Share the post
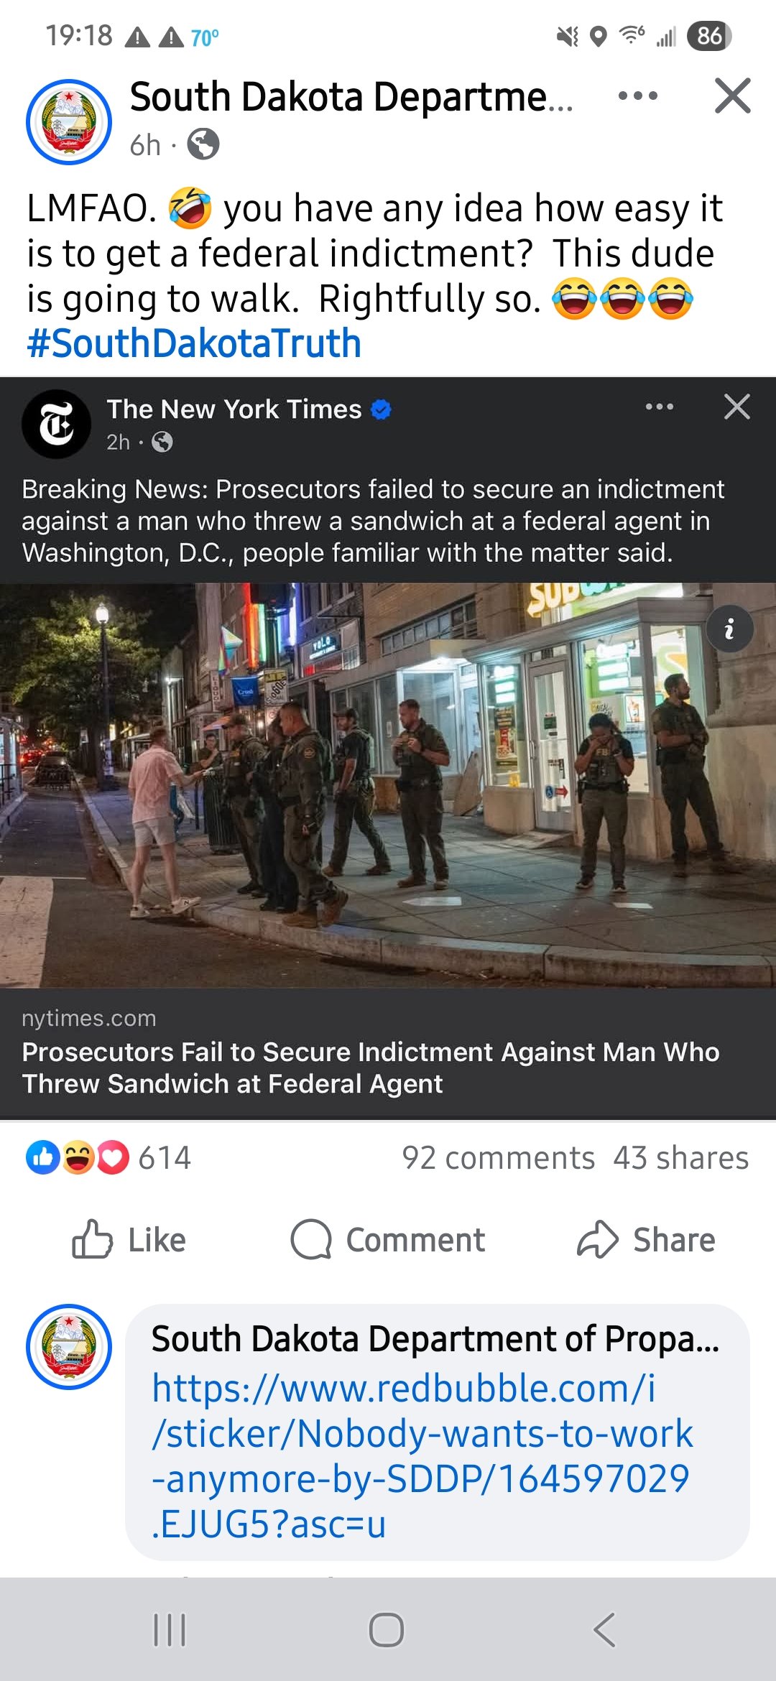The width and height of the screenshot is (776, 1681). [x=646, y=1240]
